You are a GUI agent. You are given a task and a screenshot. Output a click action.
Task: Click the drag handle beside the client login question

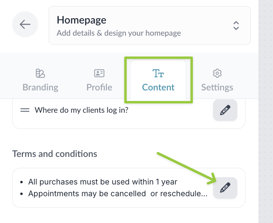25,110
